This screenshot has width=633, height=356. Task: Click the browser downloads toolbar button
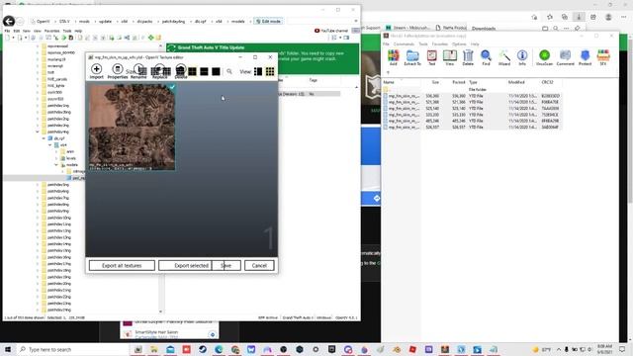[x=579, y=17]
